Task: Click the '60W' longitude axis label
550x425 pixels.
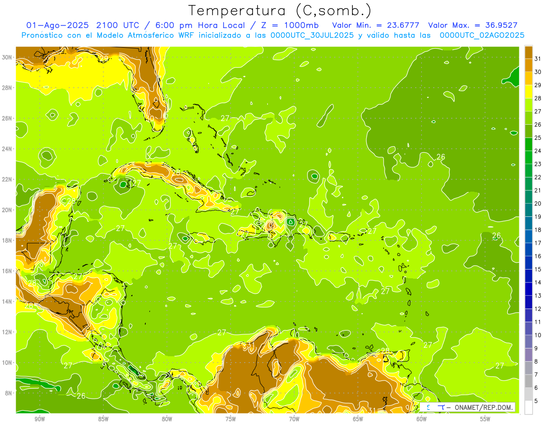Action: coord(422,419)
